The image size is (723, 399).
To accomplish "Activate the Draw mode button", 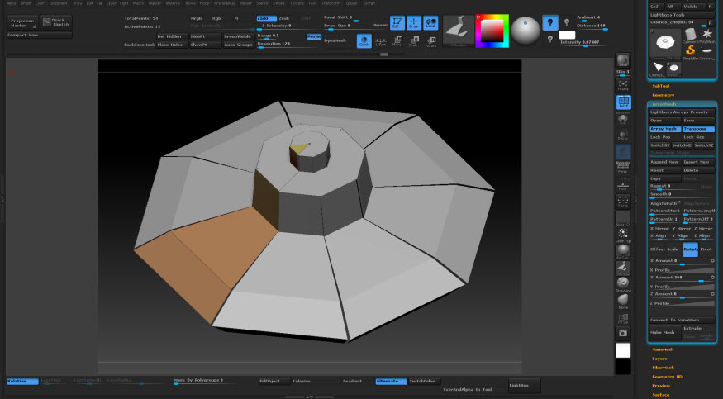I will click(x=414, y=22).
